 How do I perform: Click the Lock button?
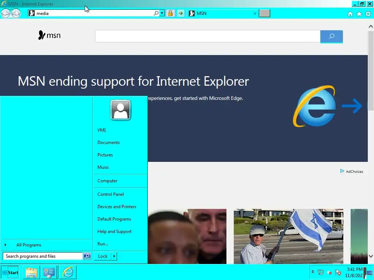point(103,256)
